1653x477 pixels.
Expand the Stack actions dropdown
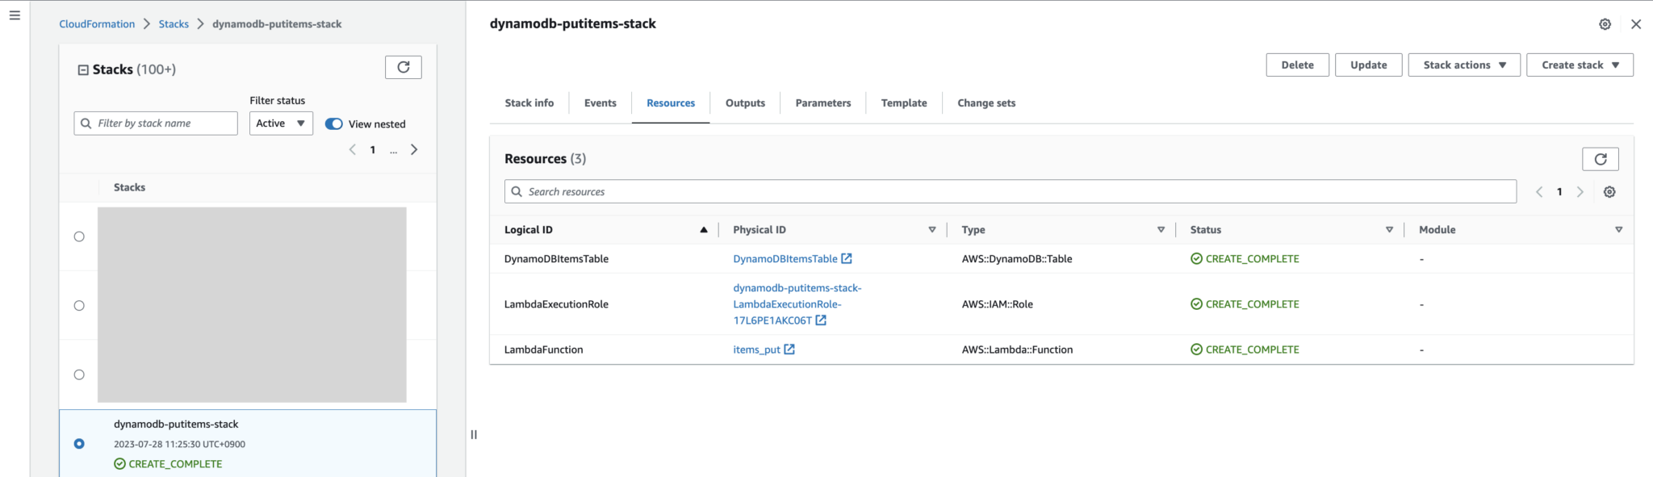(1463, 65)
